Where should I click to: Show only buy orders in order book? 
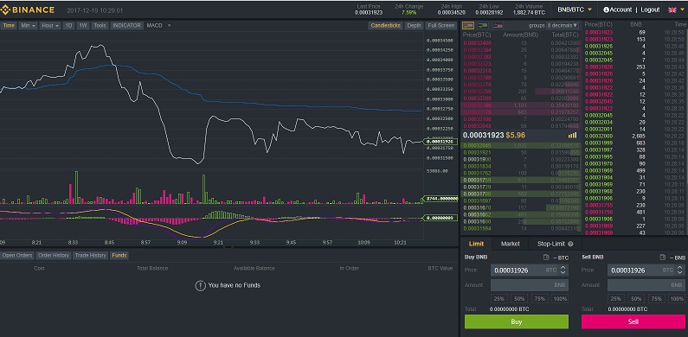point(483,25)
